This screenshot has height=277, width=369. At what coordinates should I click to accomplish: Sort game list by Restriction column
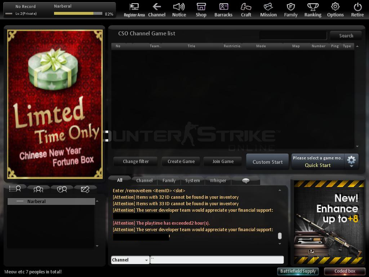(x=232, y=46)
